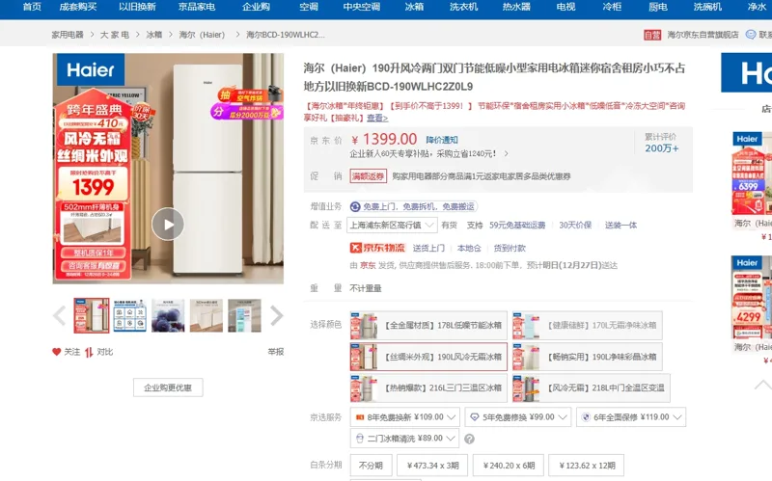772x481 pixels.
Task: Click the 增值业务 service icon
Action: (355, 206)
